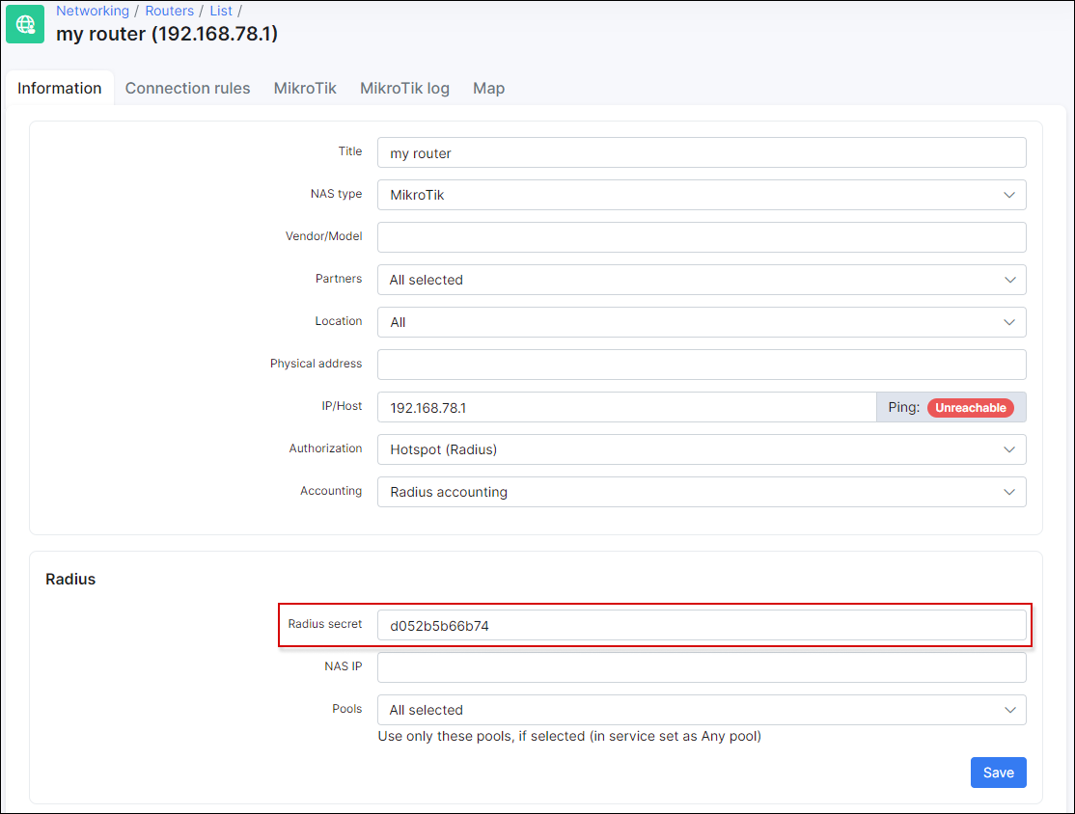Viewport: 1075px width, 814px height.
Task: Open the Authorization dropdown
Action: point(702,449)
